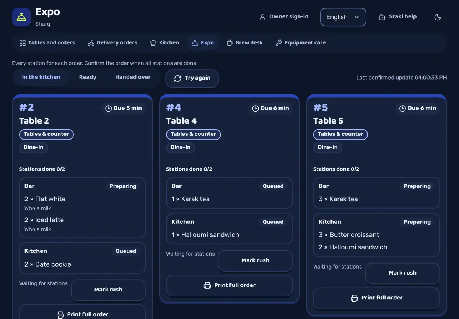Click the 2 × Flat white item
This screenshot has width=459, height=319.
(45, 199)
